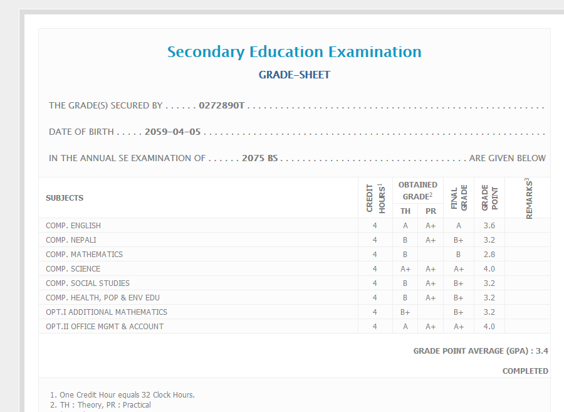564x412 pixels.
Task: Click the REMARKS column header
Action: click(528, 198)
